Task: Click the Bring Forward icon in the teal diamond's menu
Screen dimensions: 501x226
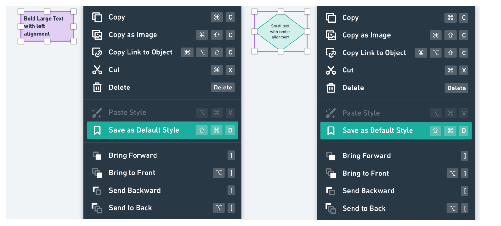Action: (331, 156)
